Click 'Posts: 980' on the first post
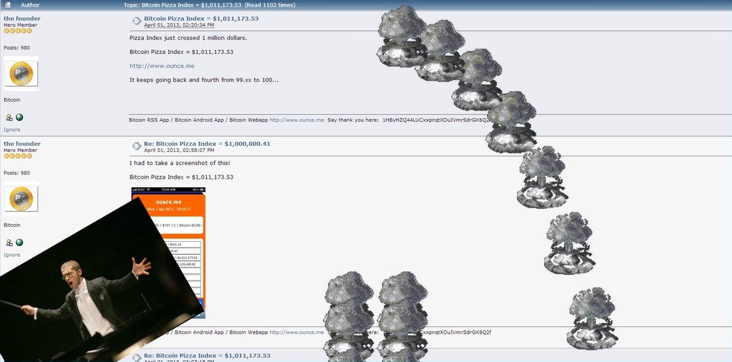This screenshot has width=732, height=362. (17, 47)
